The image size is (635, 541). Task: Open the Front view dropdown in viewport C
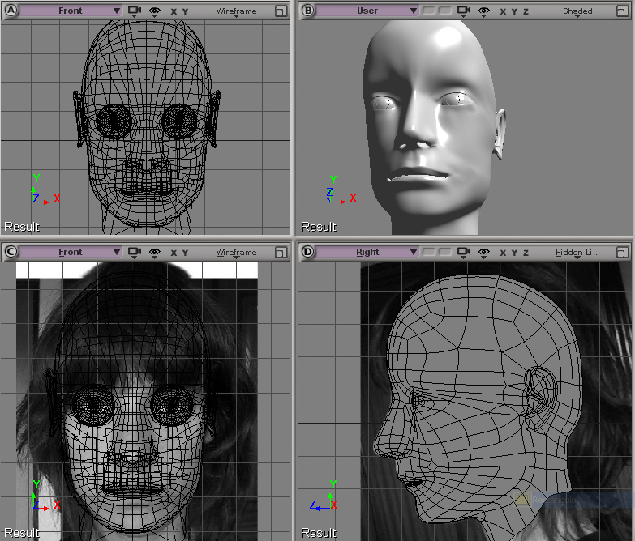[71, 252]
